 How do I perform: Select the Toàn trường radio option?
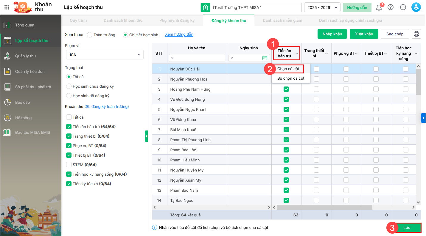point(90,35)
